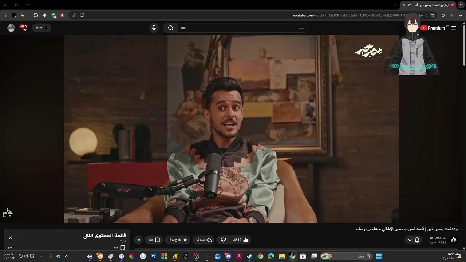Image resolution: width=466 pixels, height=262 pixels.
Task: Save the playlist using queue bookmark icon
Action: 123,247
